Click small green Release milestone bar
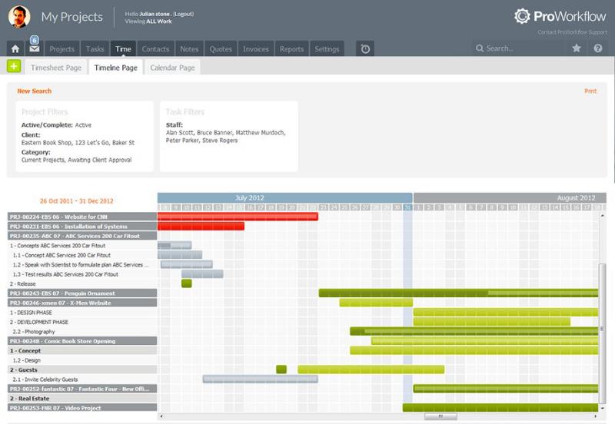 point(187,283)
